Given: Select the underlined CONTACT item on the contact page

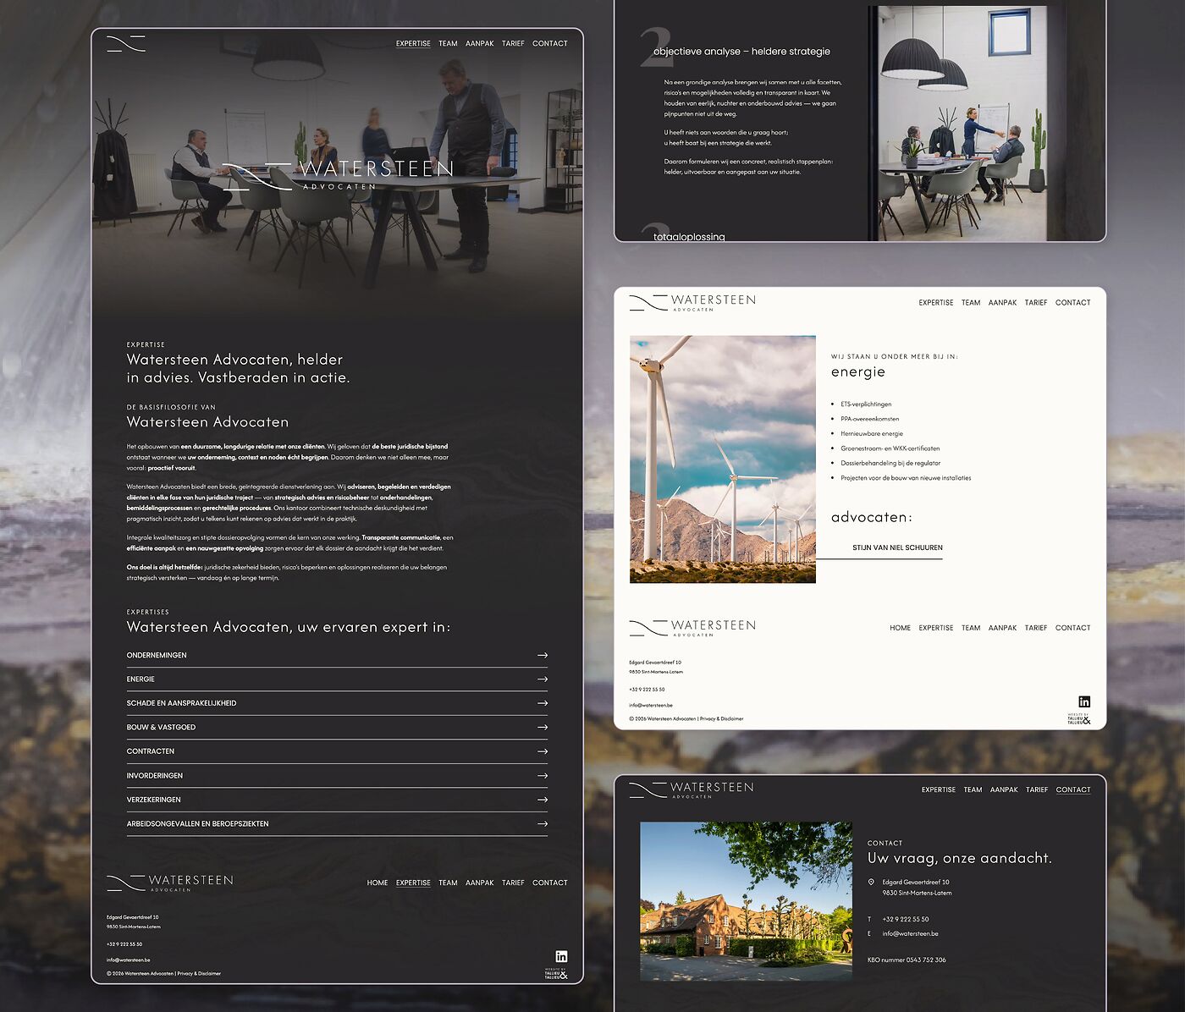Looking at the screenshot, I should click(1073, 789).
